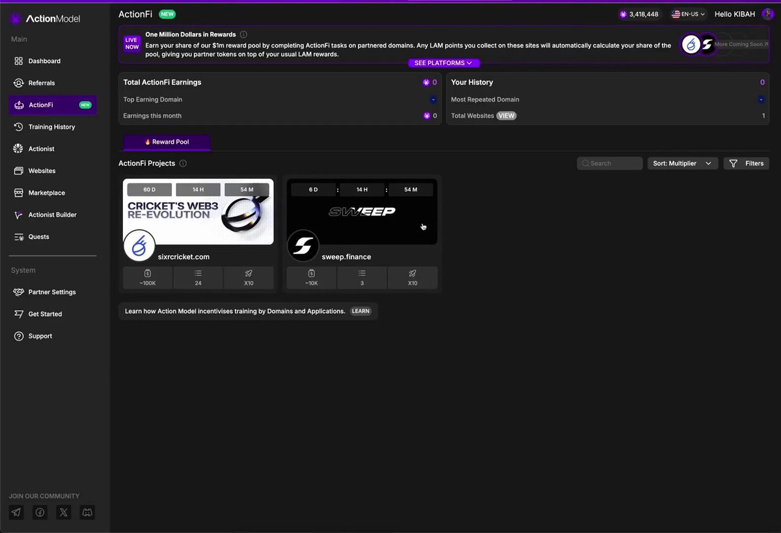The image size is (781, 533).
Task: Click the info icon beside ActionFi Projects
Action: [x=183, y=163]
